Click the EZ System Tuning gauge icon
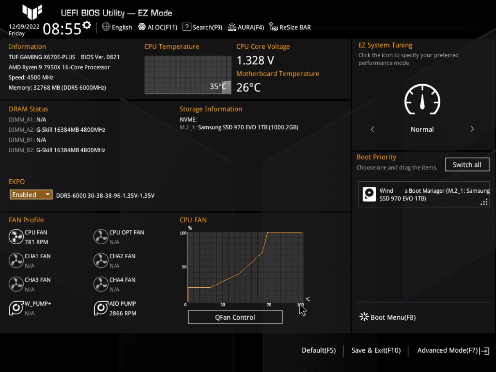This screenshot has width=496, height=372. (x=422, y=99)
